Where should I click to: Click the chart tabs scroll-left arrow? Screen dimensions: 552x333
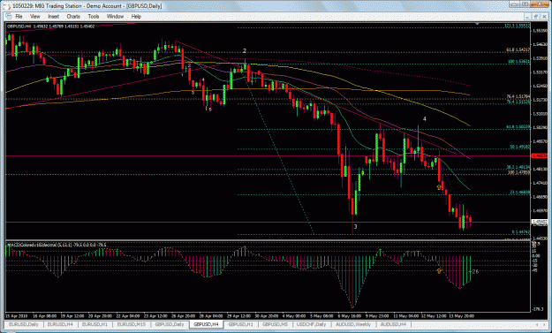tap(536, 324)
